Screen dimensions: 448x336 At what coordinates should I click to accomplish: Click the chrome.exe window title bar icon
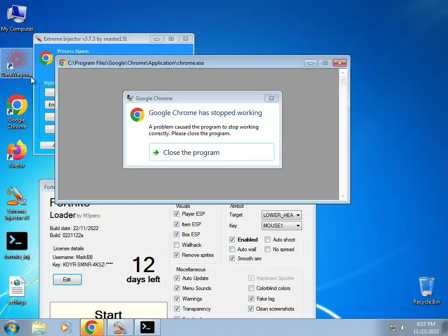click(62, 63)
